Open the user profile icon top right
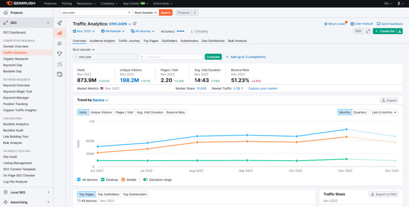The height and width of the screenshot is (207, 409). click(399, 4)
